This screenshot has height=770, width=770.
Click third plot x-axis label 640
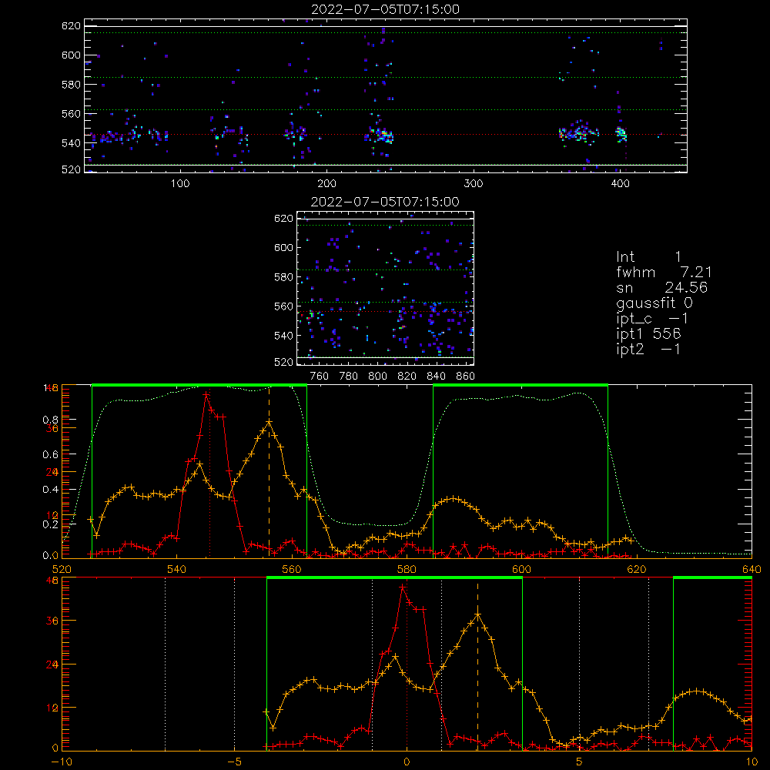pyautogui.click(x=752, y=569)
